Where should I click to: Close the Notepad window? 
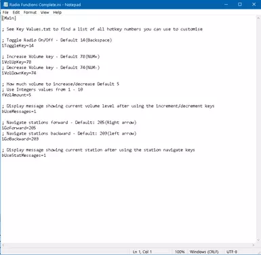pyautogui.click(x=254, y=5)
